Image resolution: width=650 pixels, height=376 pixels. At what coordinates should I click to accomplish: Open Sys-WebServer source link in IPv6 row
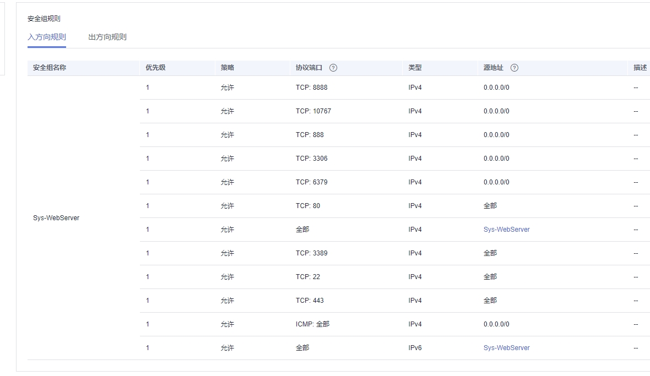pos(507,348)
